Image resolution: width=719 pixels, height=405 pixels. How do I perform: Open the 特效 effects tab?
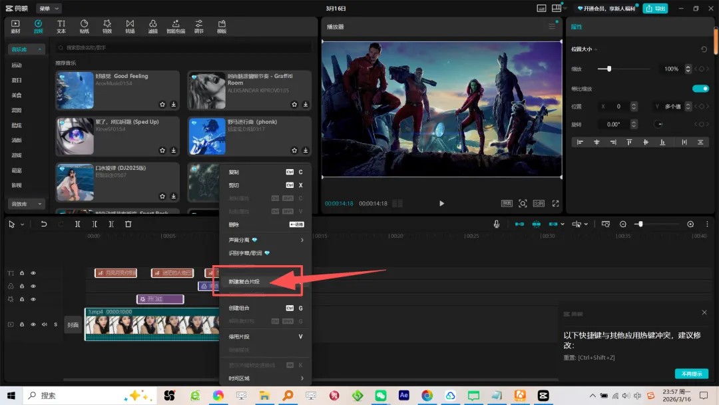107,26
